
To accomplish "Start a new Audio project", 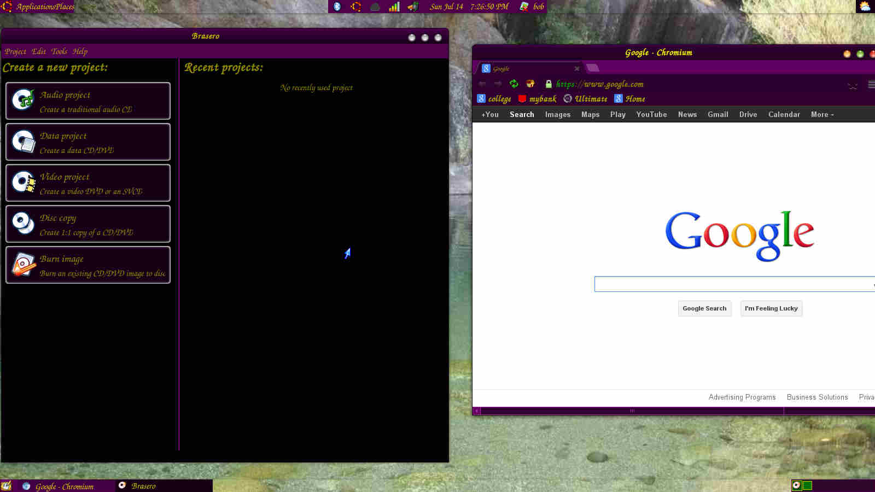I will click(x=88, y=101).
